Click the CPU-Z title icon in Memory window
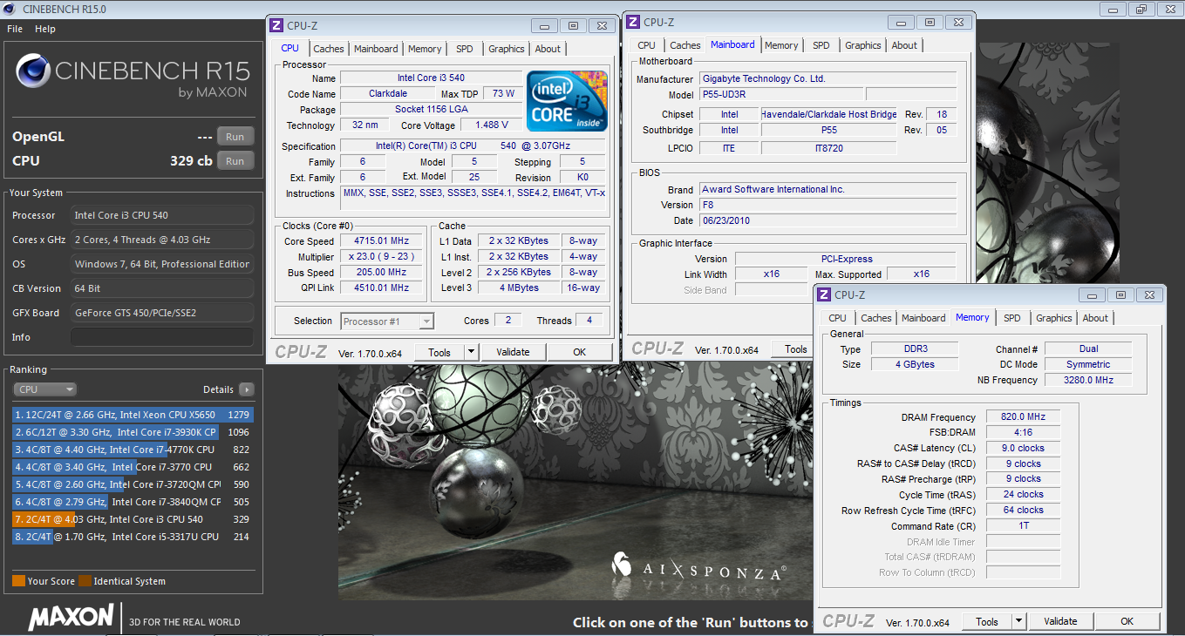This screenshot has width=1185, height=636. [824, 294]
